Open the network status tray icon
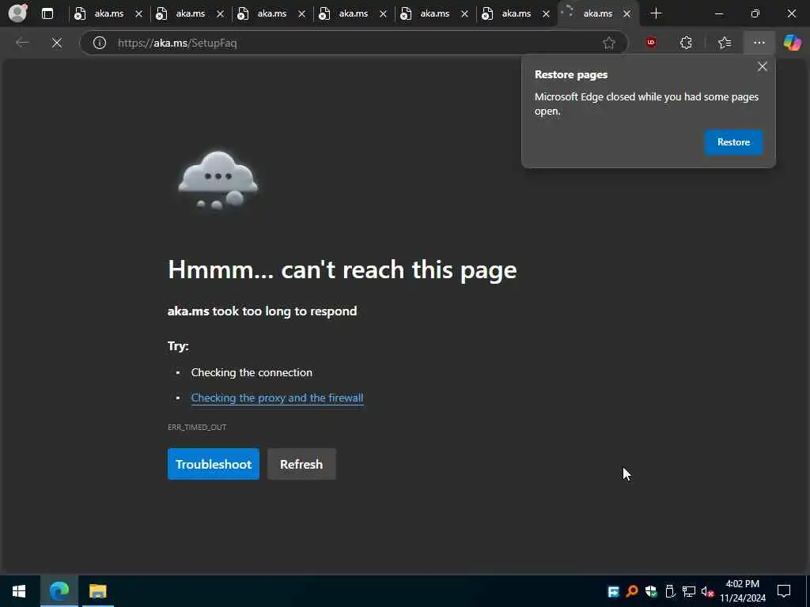Viewport: 810px width, 607px height. (x=689, y=591)
